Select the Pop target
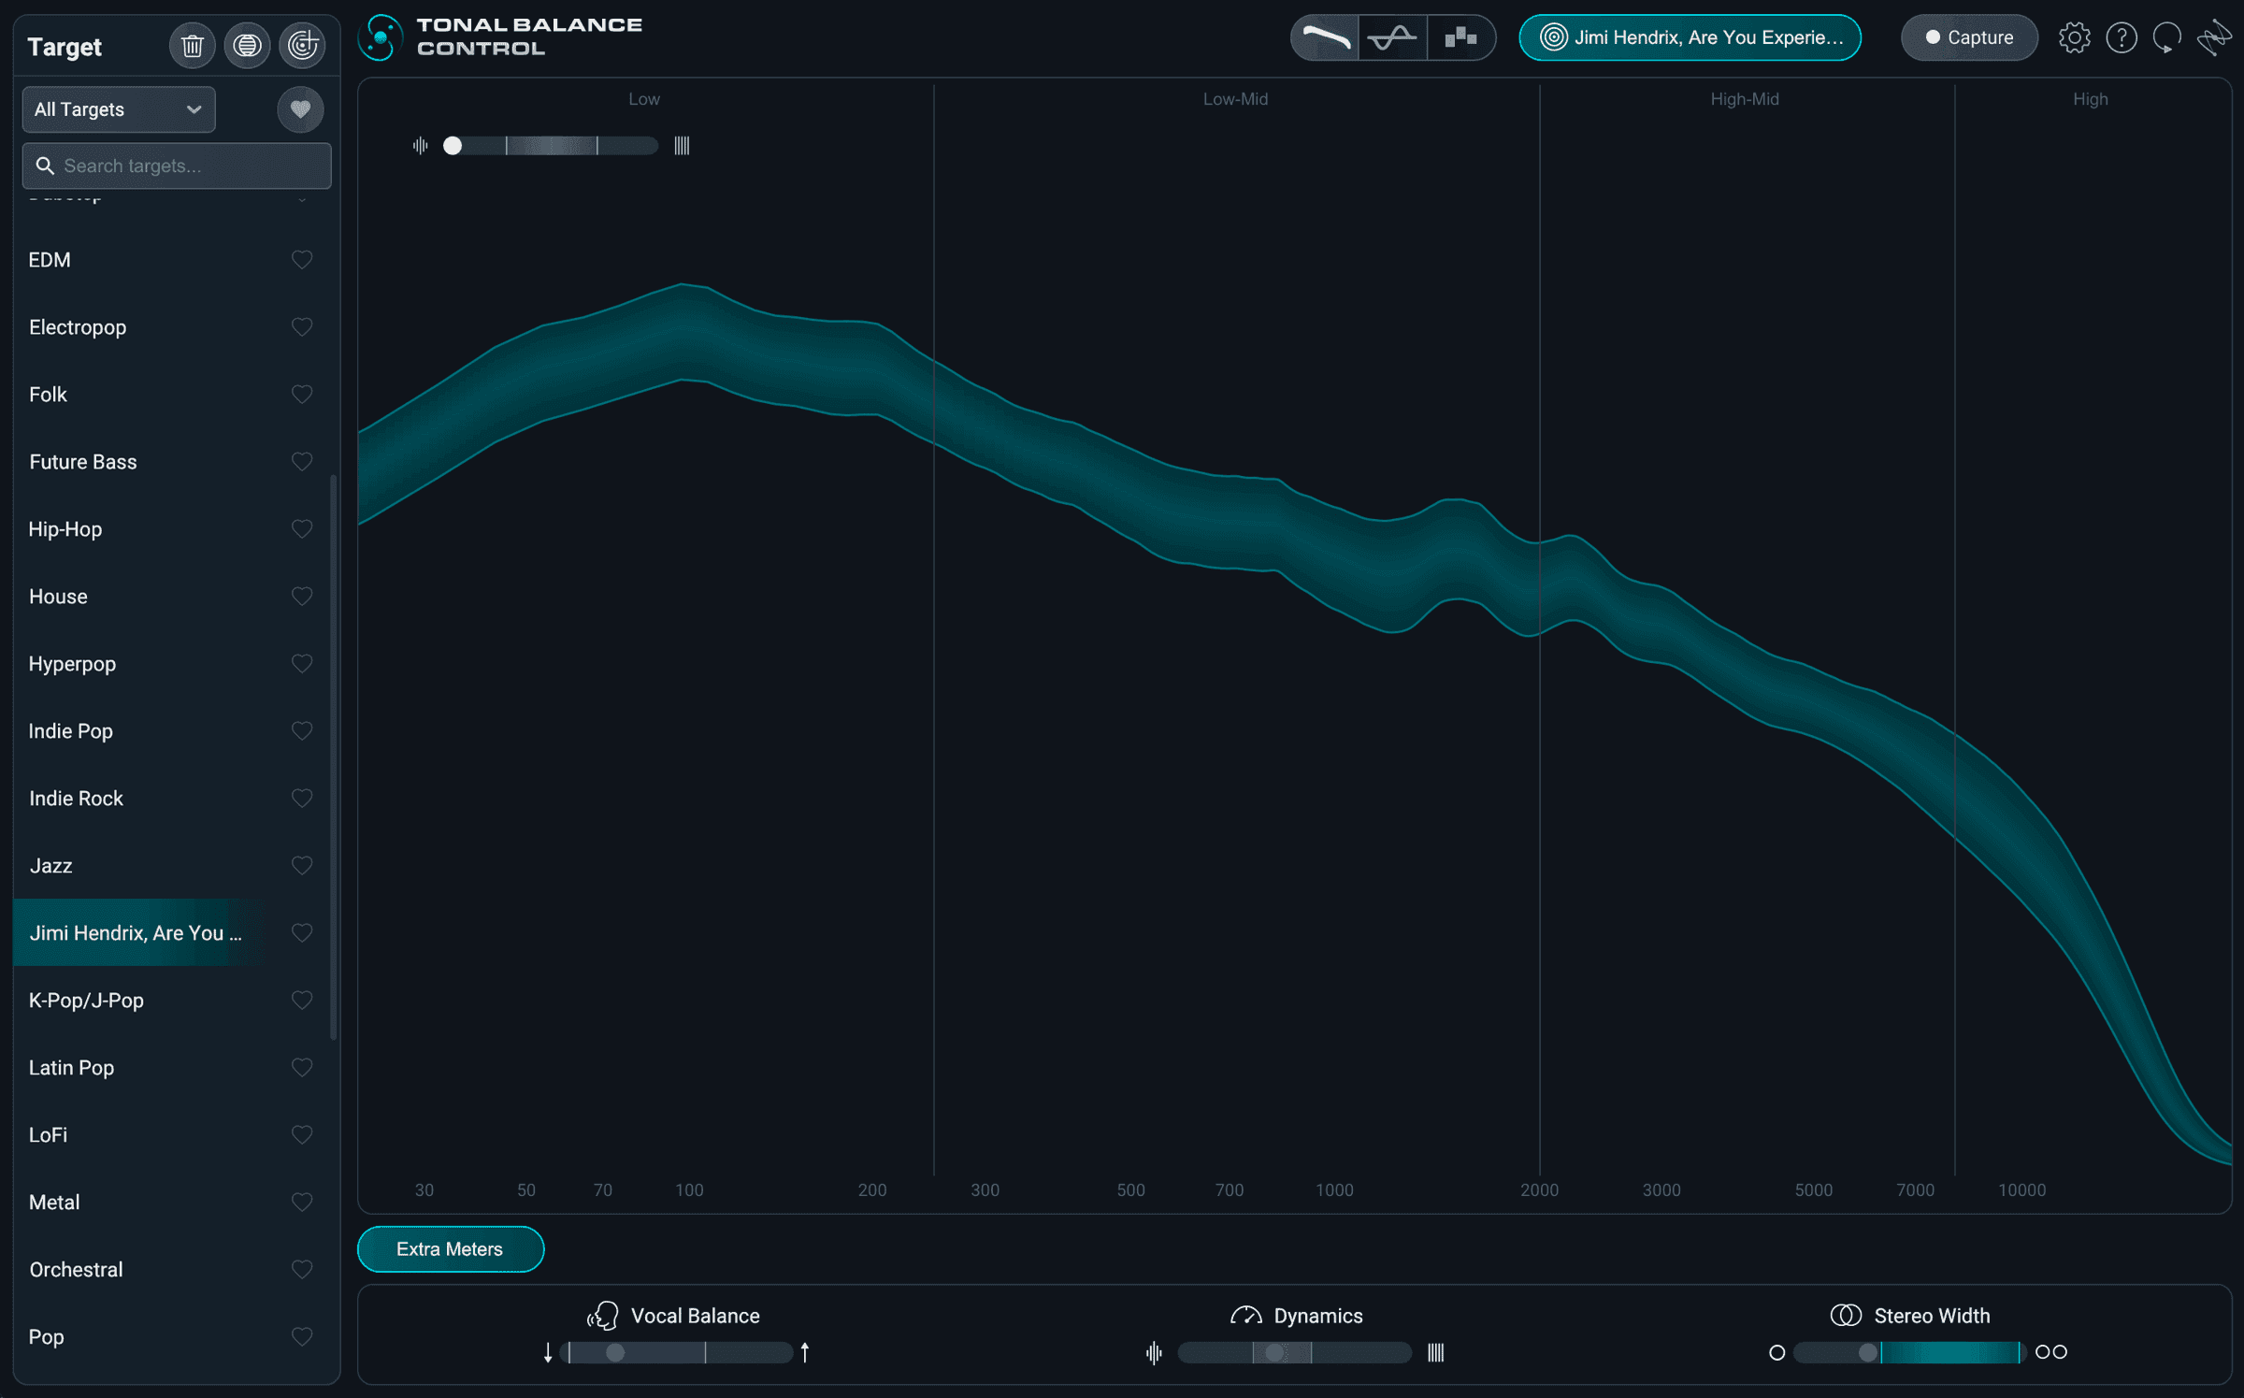Image resolution: width=2244 pixels, height=1398 pixels. [x=172, y=1337]
